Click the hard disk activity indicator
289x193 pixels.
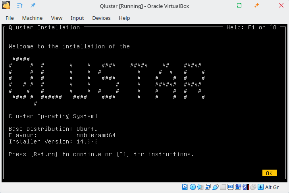pos(185,187)
